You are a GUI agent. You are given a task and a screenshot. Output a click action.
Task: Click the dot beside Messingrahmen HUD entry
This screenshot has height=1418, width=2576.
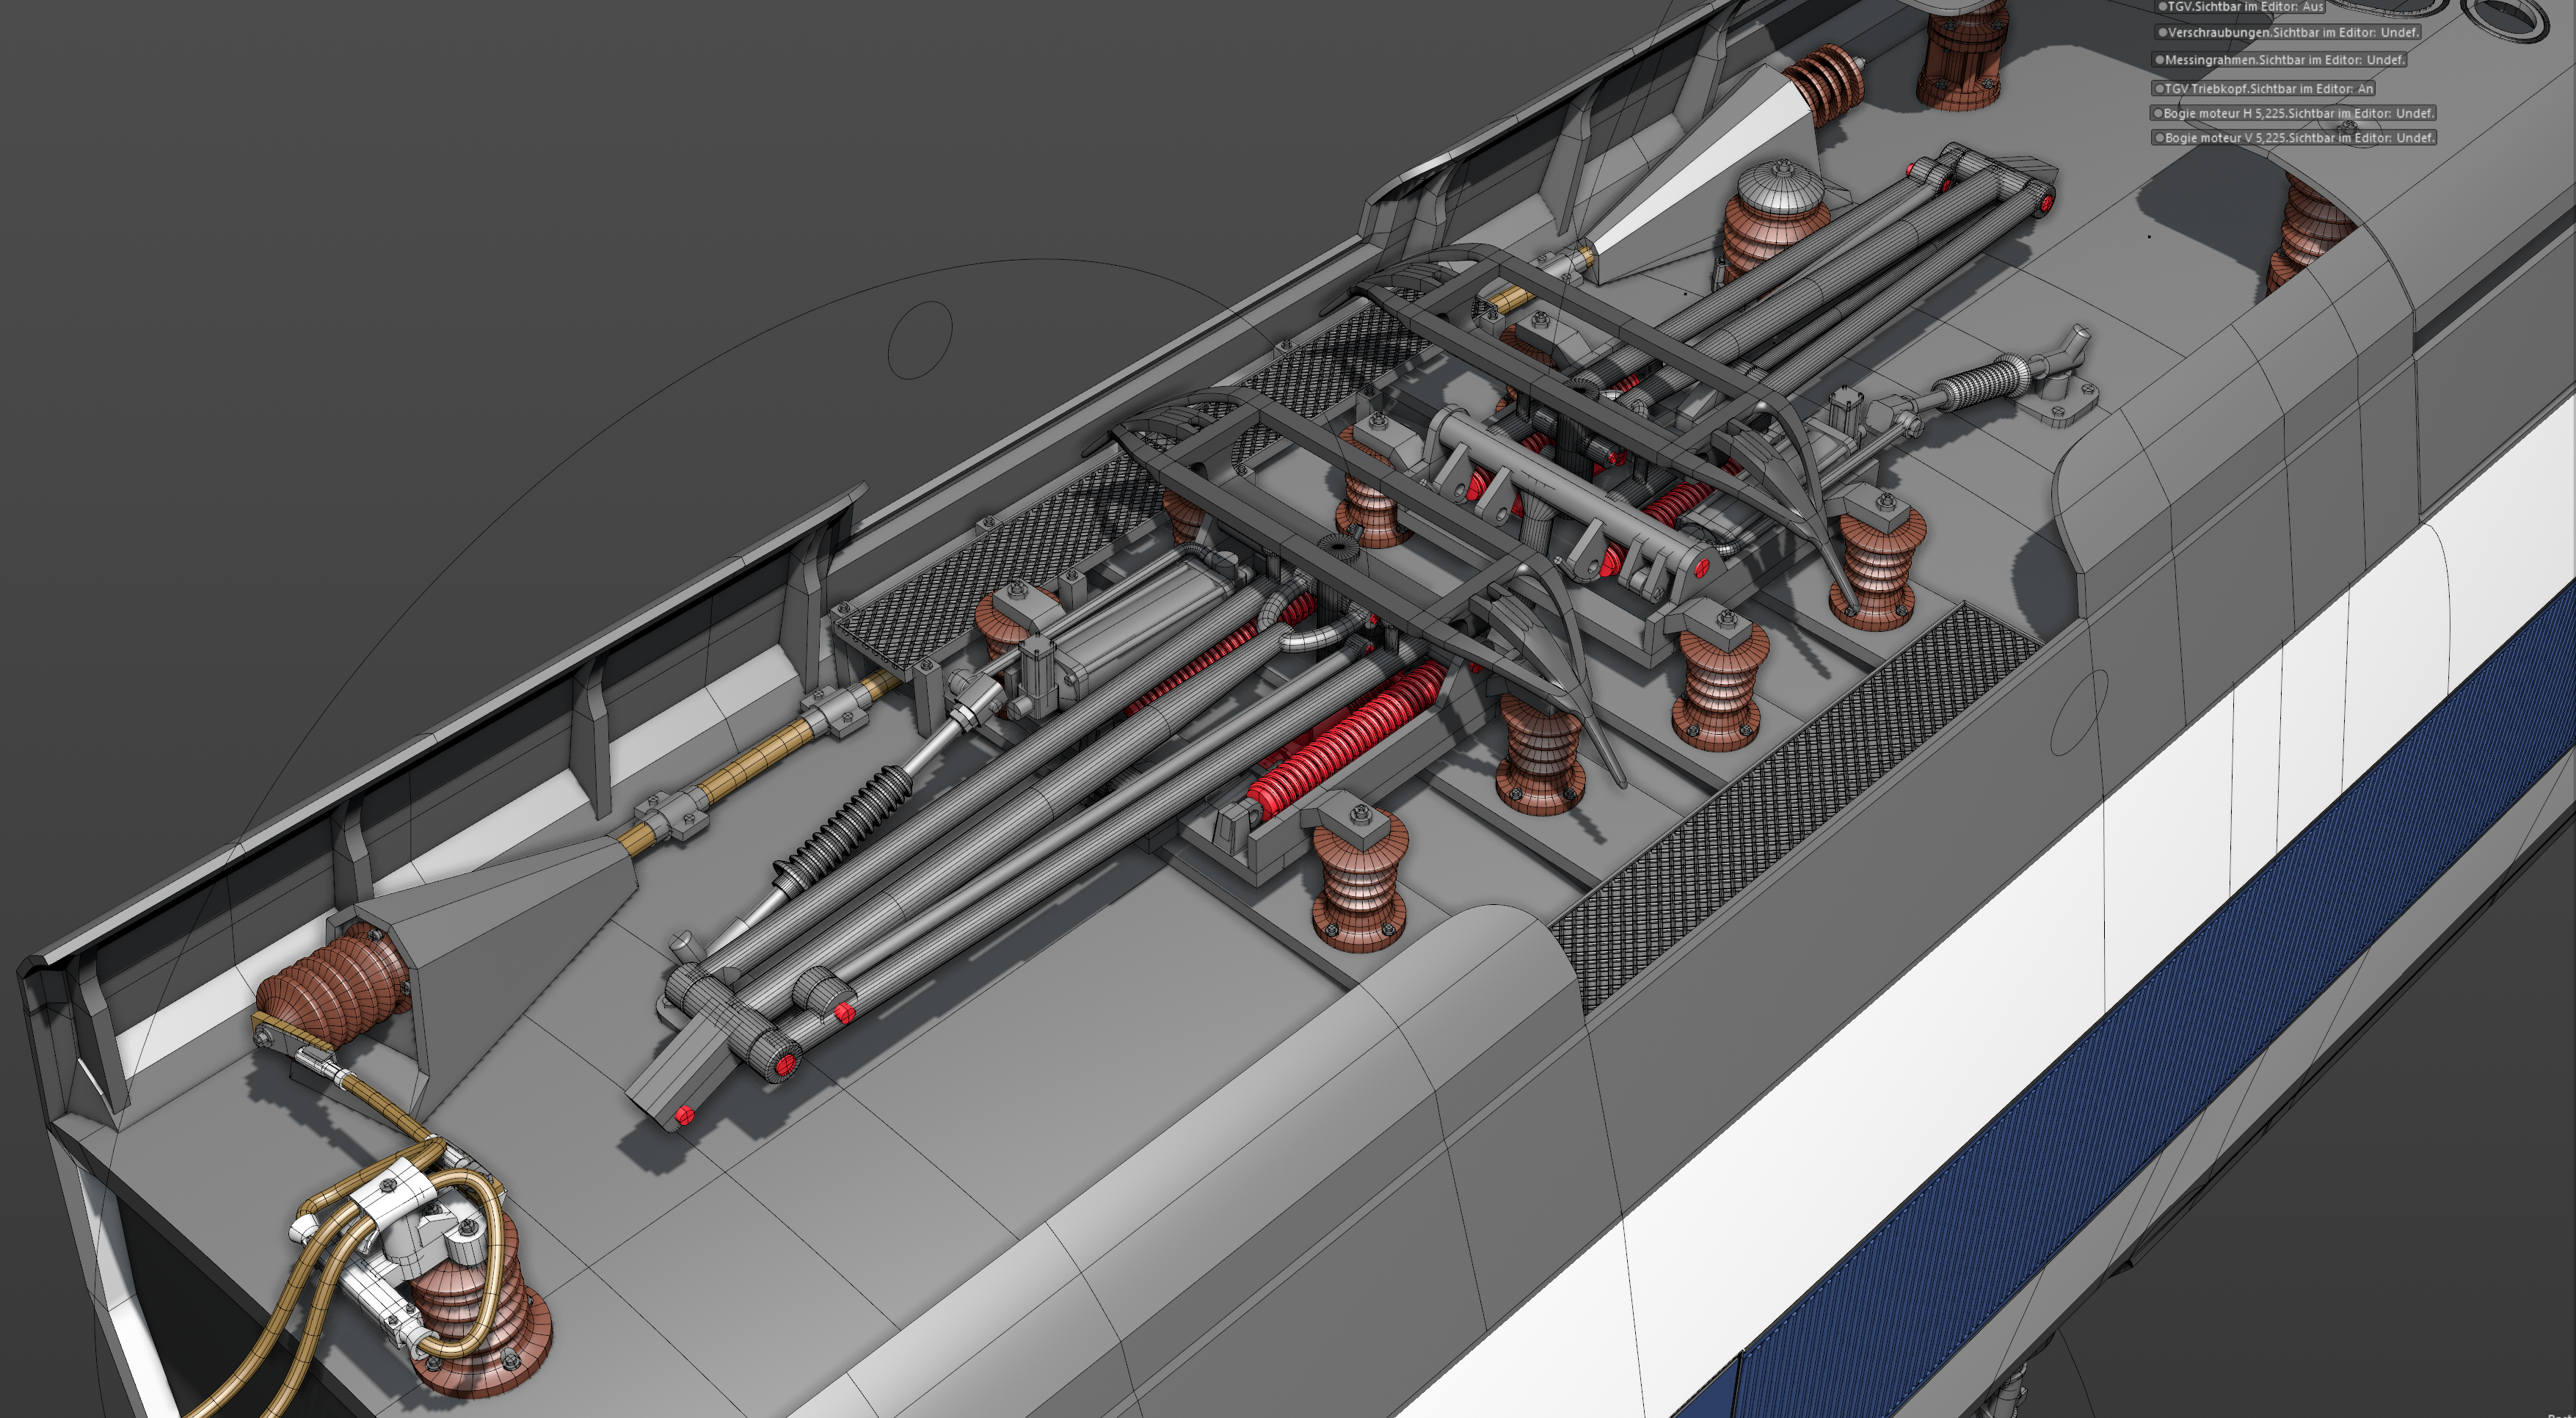2160,60
